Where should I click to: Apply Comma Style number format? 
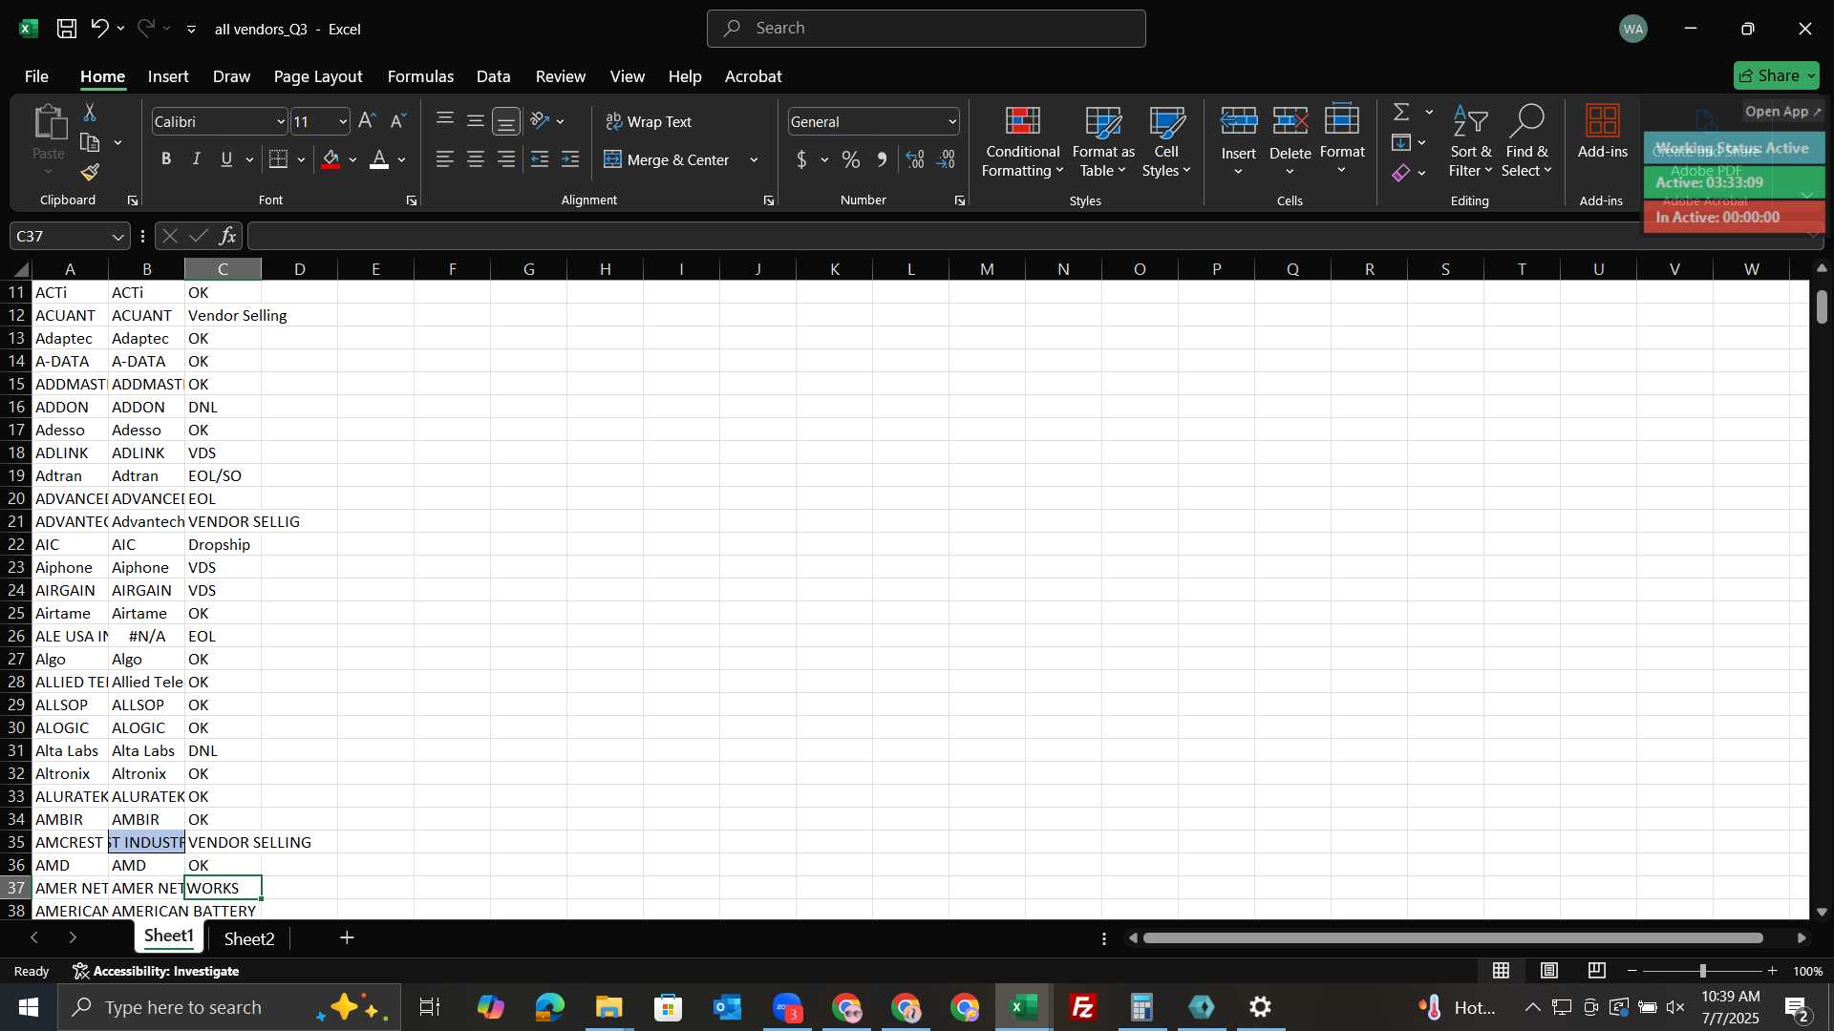click(x=882, y=159)
